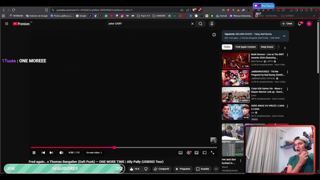Open the Brave Rewards triangle icon
Screen dimensions: 320x180
point(199,10)
